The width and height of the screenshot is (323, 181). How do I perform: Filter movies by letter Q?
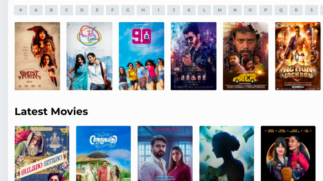[281, 10]
